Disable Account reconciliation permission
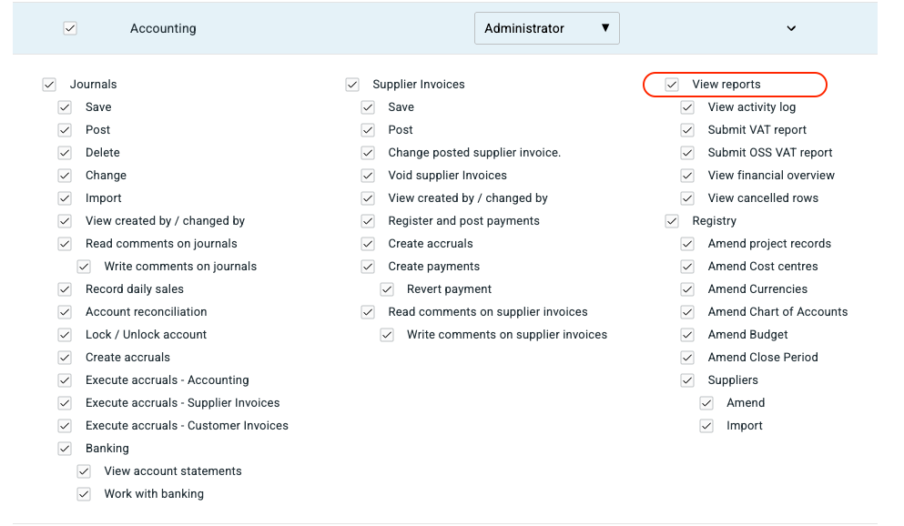 [65, 312]
